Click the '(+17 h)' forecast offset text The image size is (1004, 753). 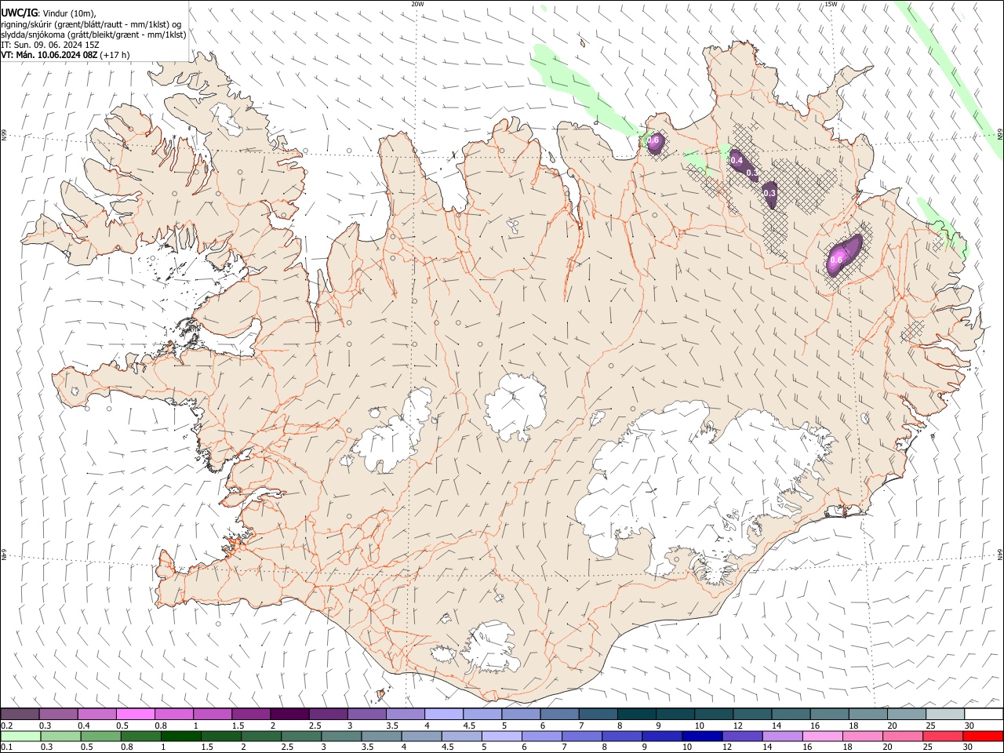click(x=115, y=55)
